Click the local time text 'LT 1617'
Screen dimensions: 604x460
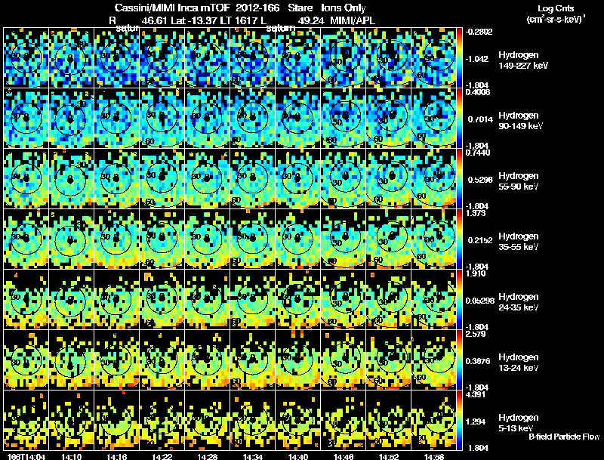pyautogui.click(x=239, y=20)
